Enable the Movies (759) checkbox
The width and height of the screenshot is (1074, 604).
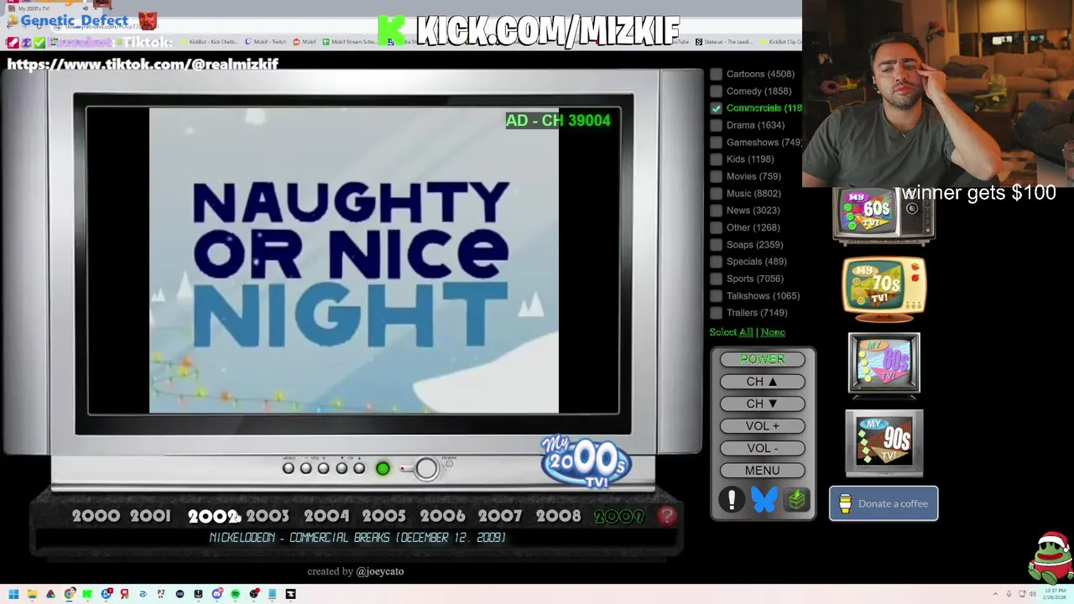pyautogui.click(x=716, y=176)
